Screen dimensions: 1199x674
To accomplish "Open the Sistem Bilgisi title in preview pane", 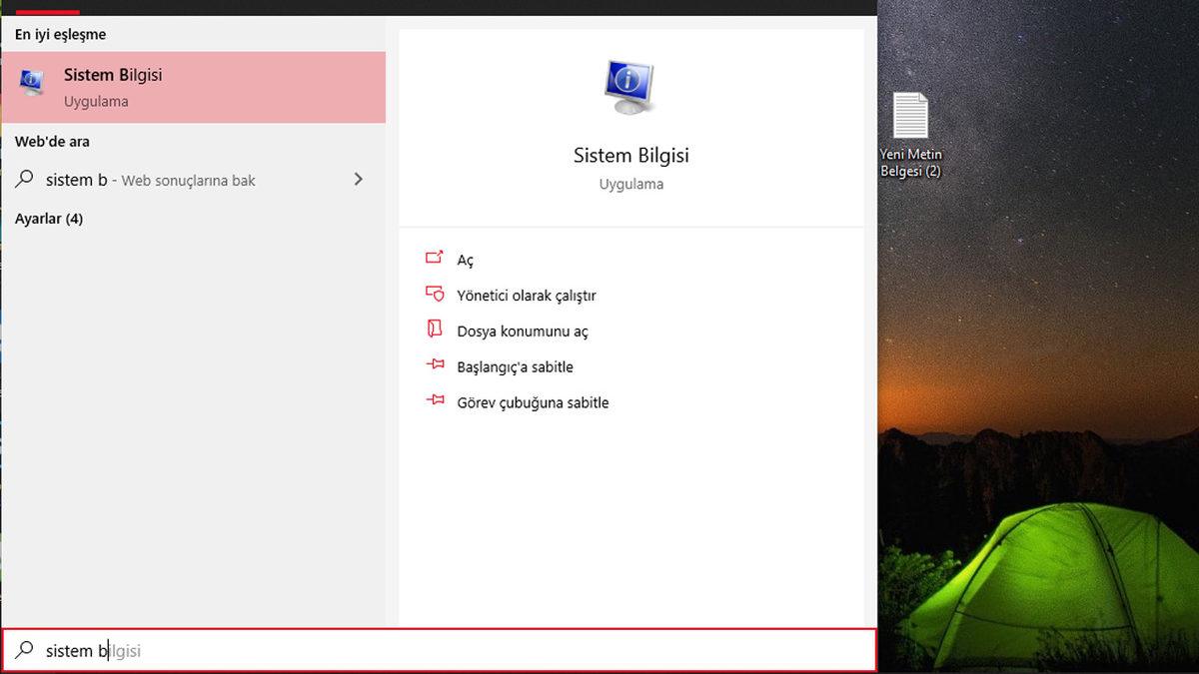I will click(x=630, y=156).
